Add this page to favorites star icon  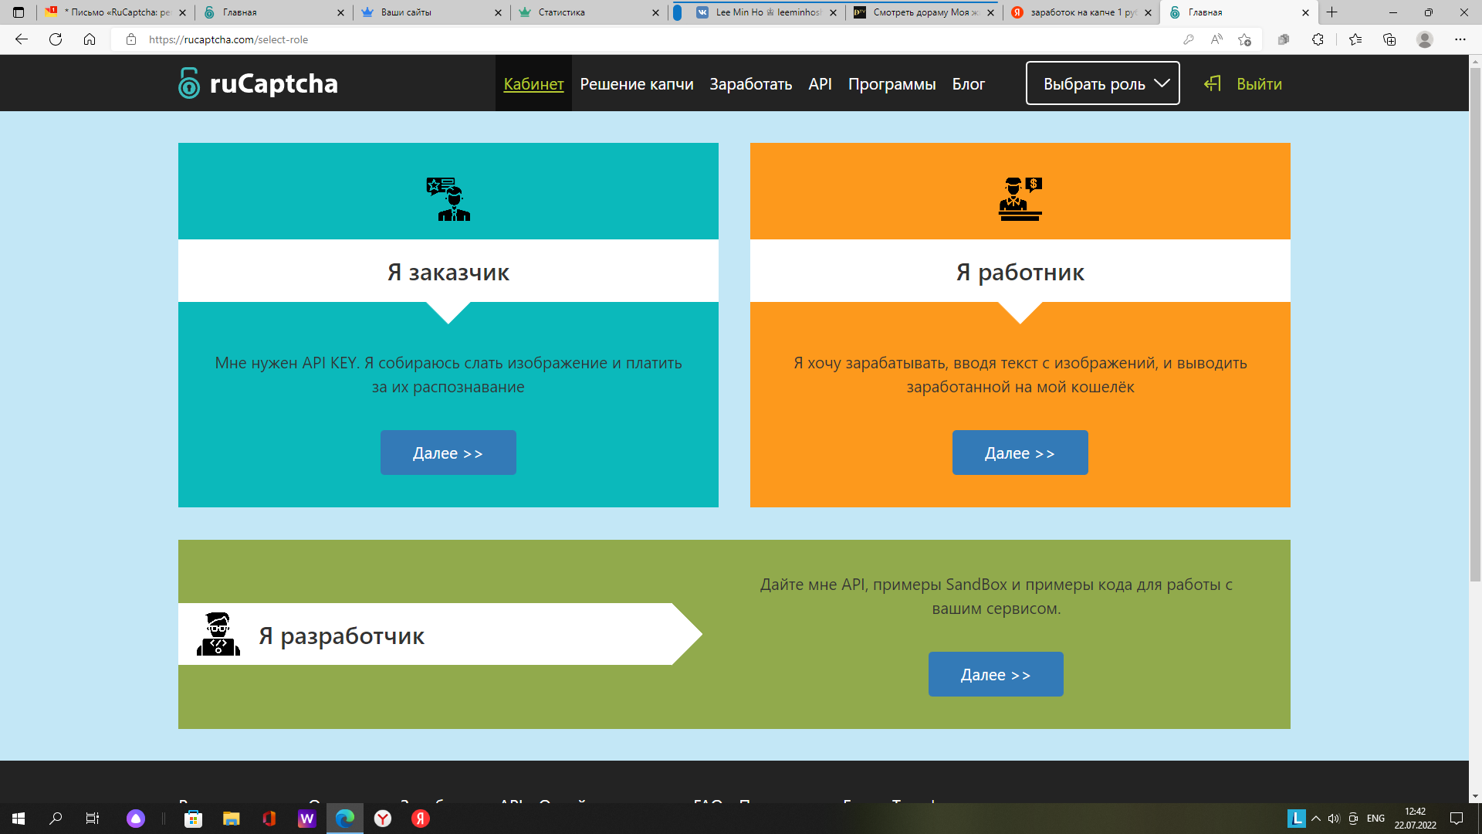click(x=1244, y=39)
